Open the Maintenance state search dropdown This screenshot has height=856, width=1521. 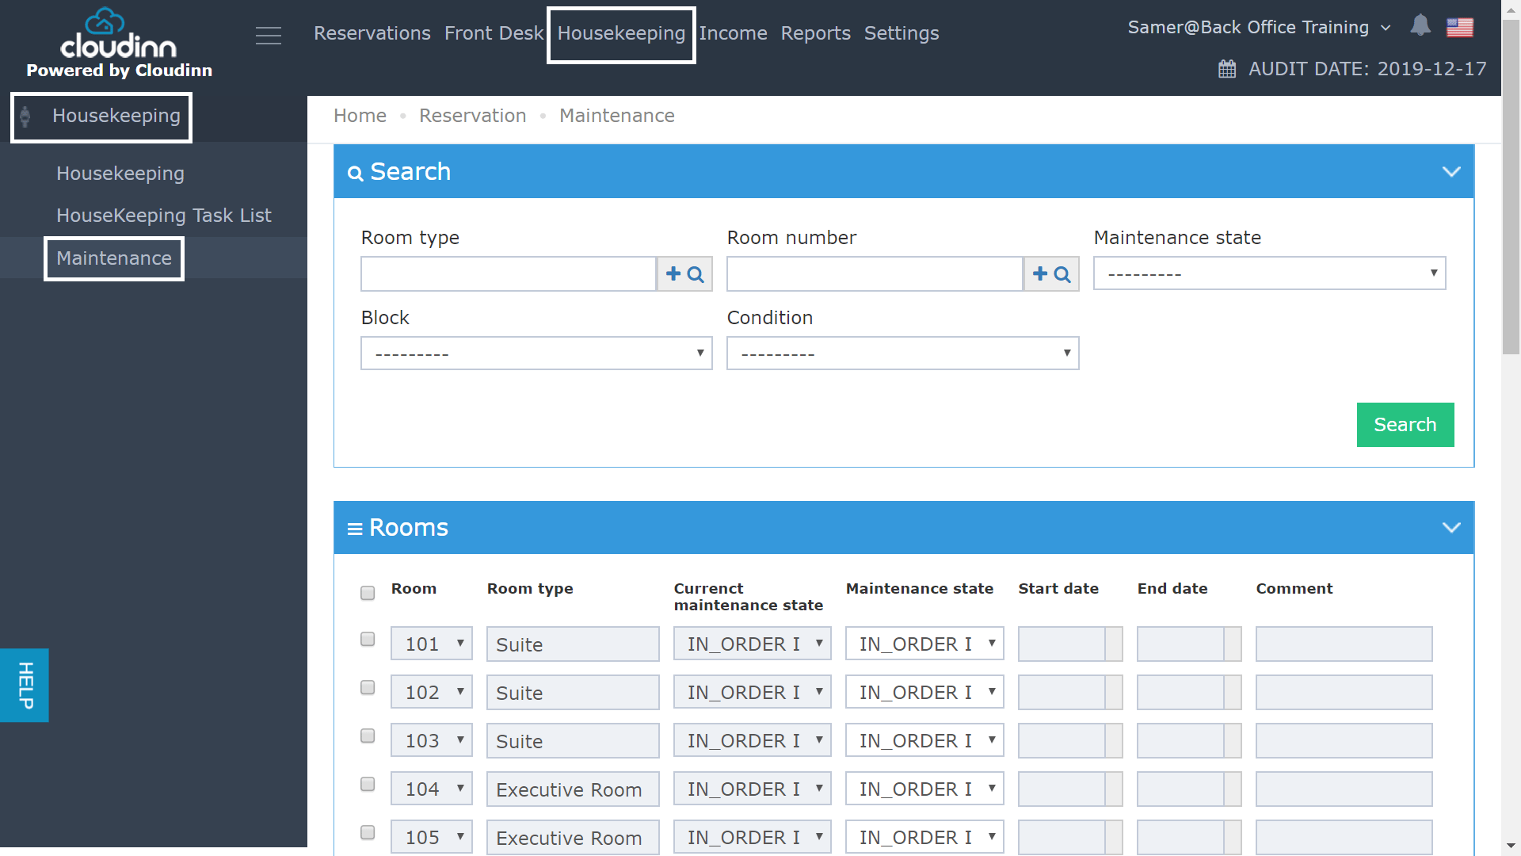coord(1269,273)
